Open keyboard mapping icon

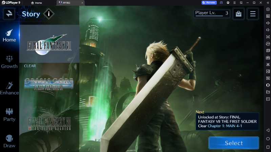tap(268, 16)
